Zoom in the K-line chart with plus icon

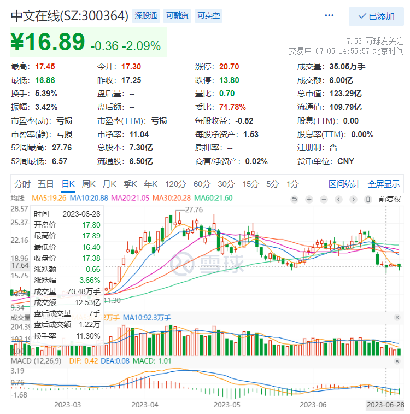click(309, 199)
